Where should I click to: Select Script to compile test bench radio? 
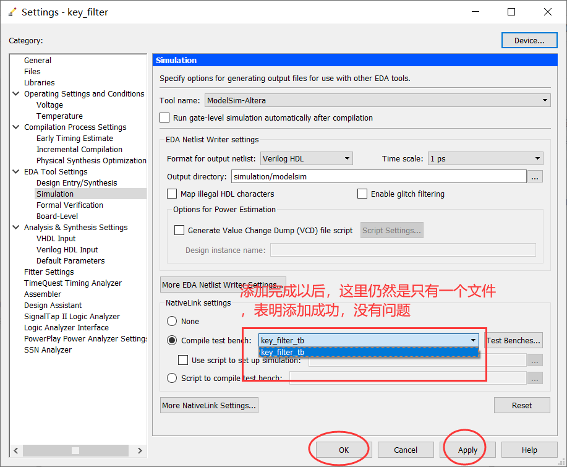pos(172,378)
